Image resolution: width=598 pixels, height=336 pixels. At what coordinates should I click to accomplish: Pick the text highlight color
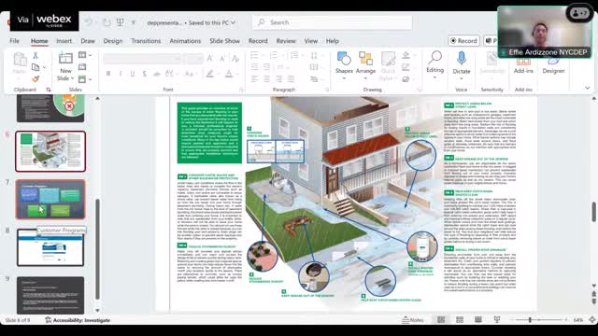click(209, 74)
